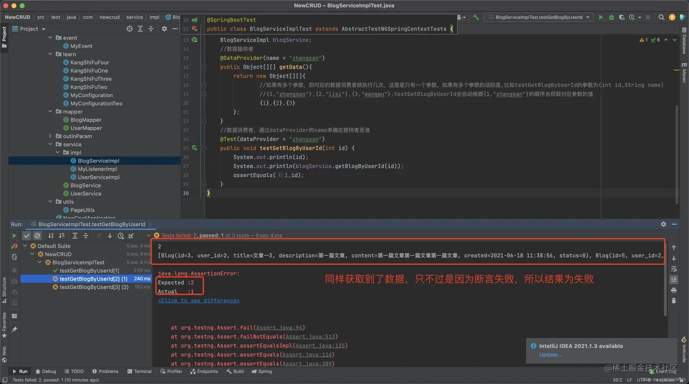Run with coverage shield icon
Viewport: 689px width, 384px height.
click(x=622, y=17)
